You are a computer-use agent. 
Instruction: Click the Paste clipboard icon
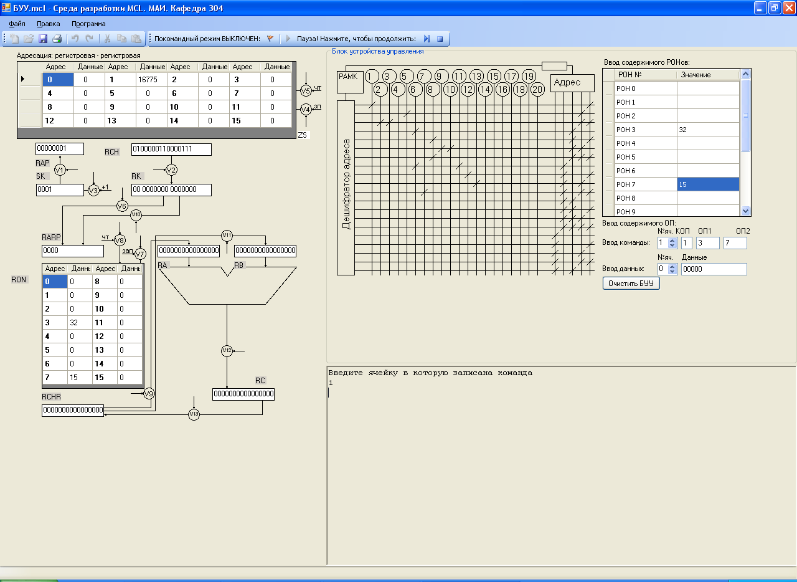136,39
